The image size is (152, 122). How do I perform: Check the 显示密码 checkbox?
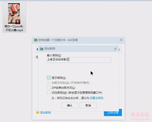tap(49, 78)
